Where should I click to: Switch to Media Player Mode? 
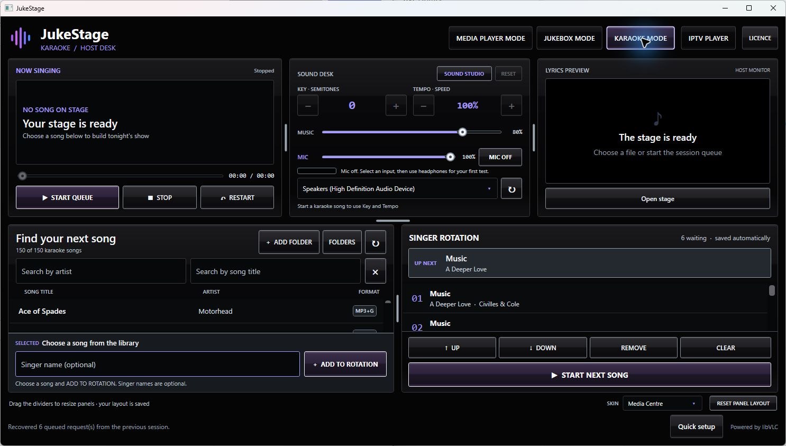[x=491, y=38]
